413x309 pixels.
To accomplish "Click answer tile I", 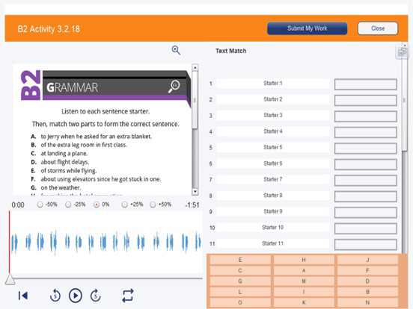I will point(304,292).
